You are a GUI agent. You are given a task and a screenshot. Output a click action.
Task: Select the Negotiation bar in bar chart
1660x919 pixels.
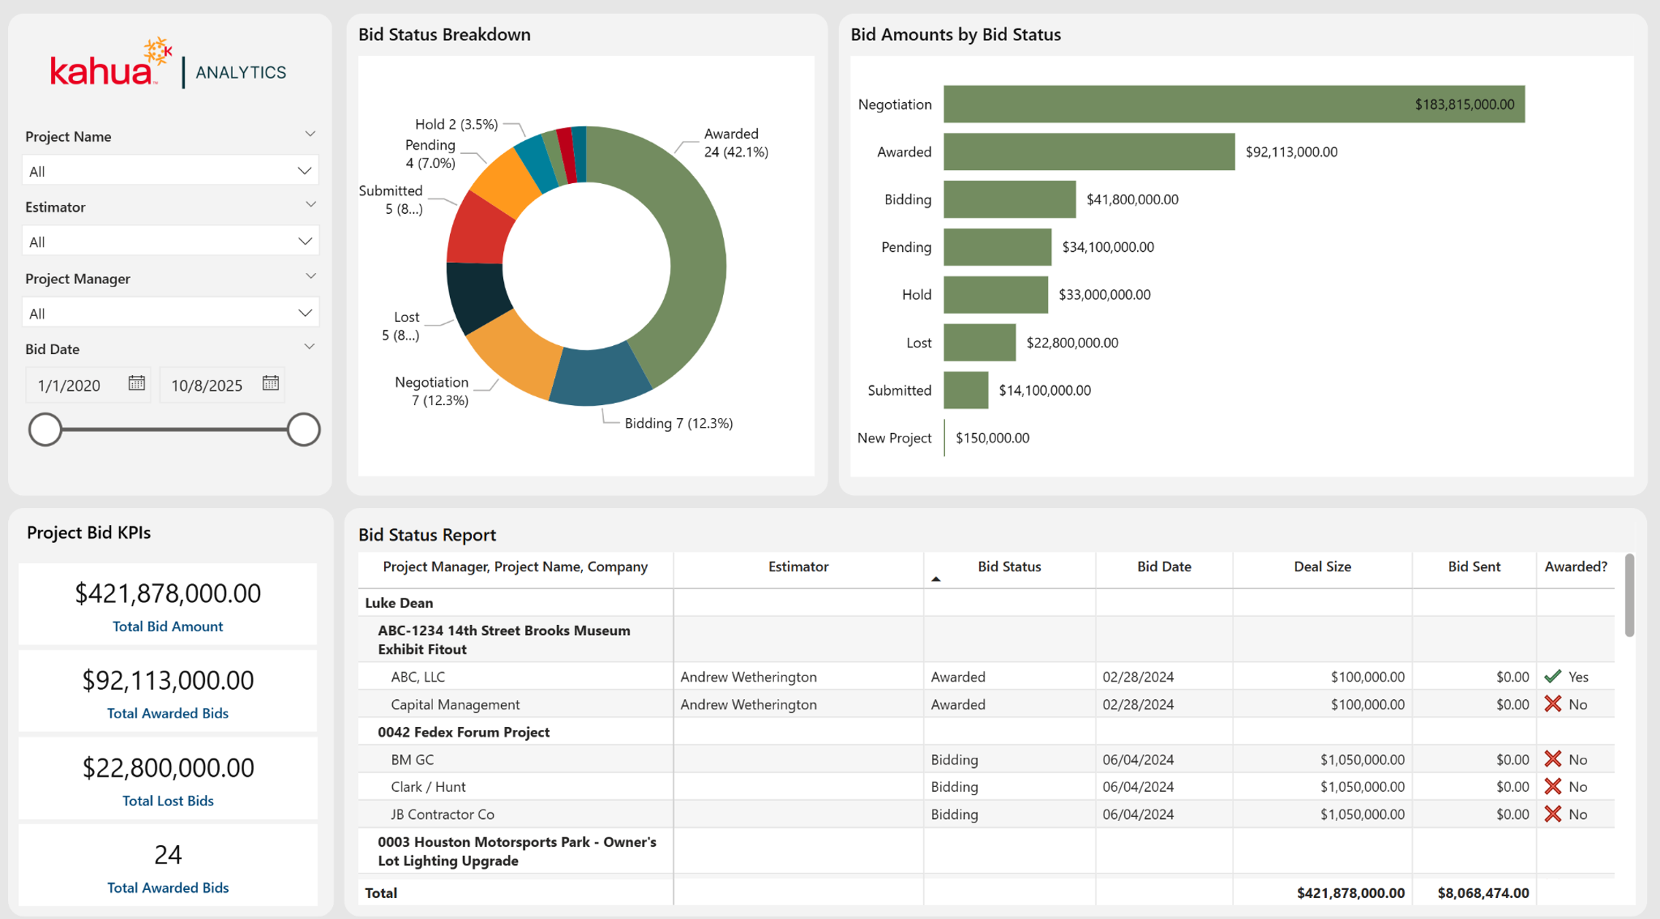click(1233, 104)
